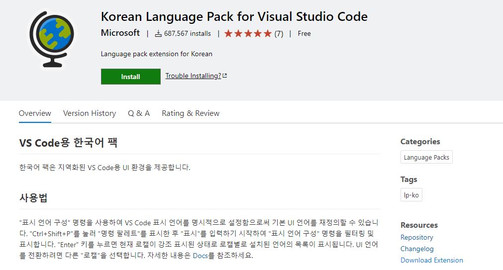Click the 687,567 installs text

point(188,33)
